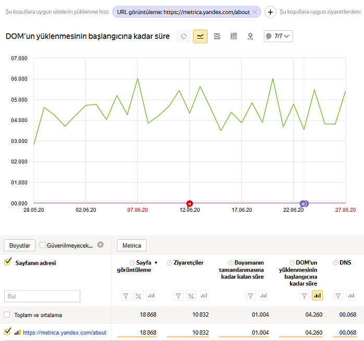Show help for Boyamanın tamamlanmasına metric
364x341 pixels.
(x=230, y=263)
